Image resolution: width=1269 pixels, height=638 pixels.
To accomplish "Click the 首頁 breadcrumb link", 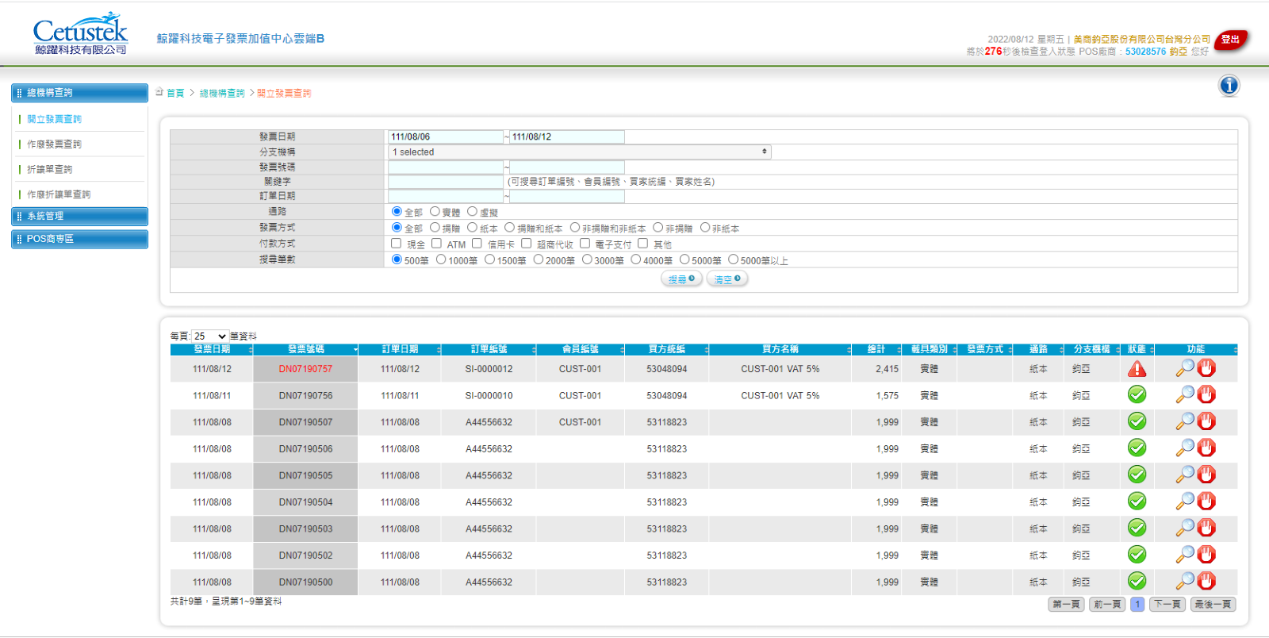I will point(175,93).
